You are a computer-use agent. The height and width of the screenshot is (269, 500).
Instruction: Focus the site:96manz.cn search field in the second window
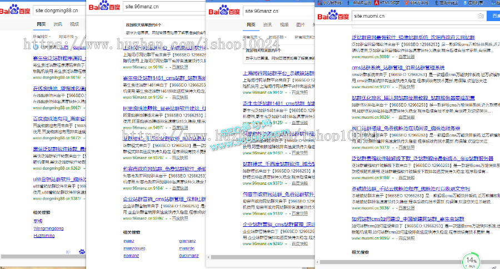point(164,6)
